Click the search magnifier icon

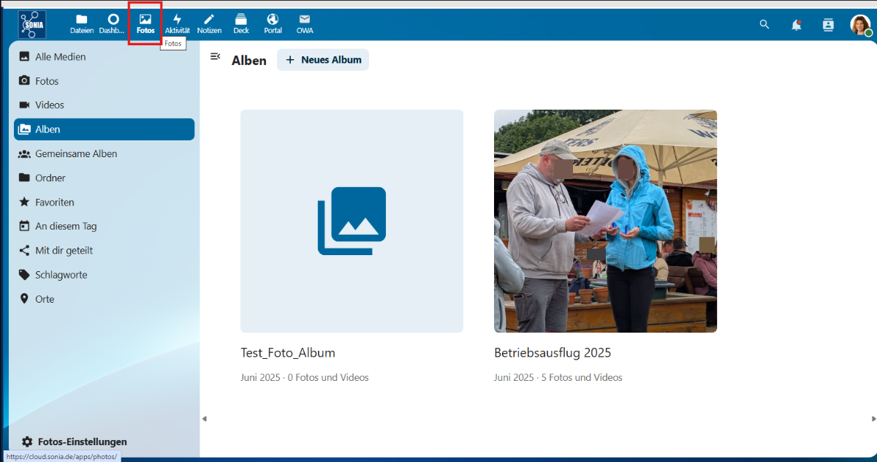tap(764, 24)
